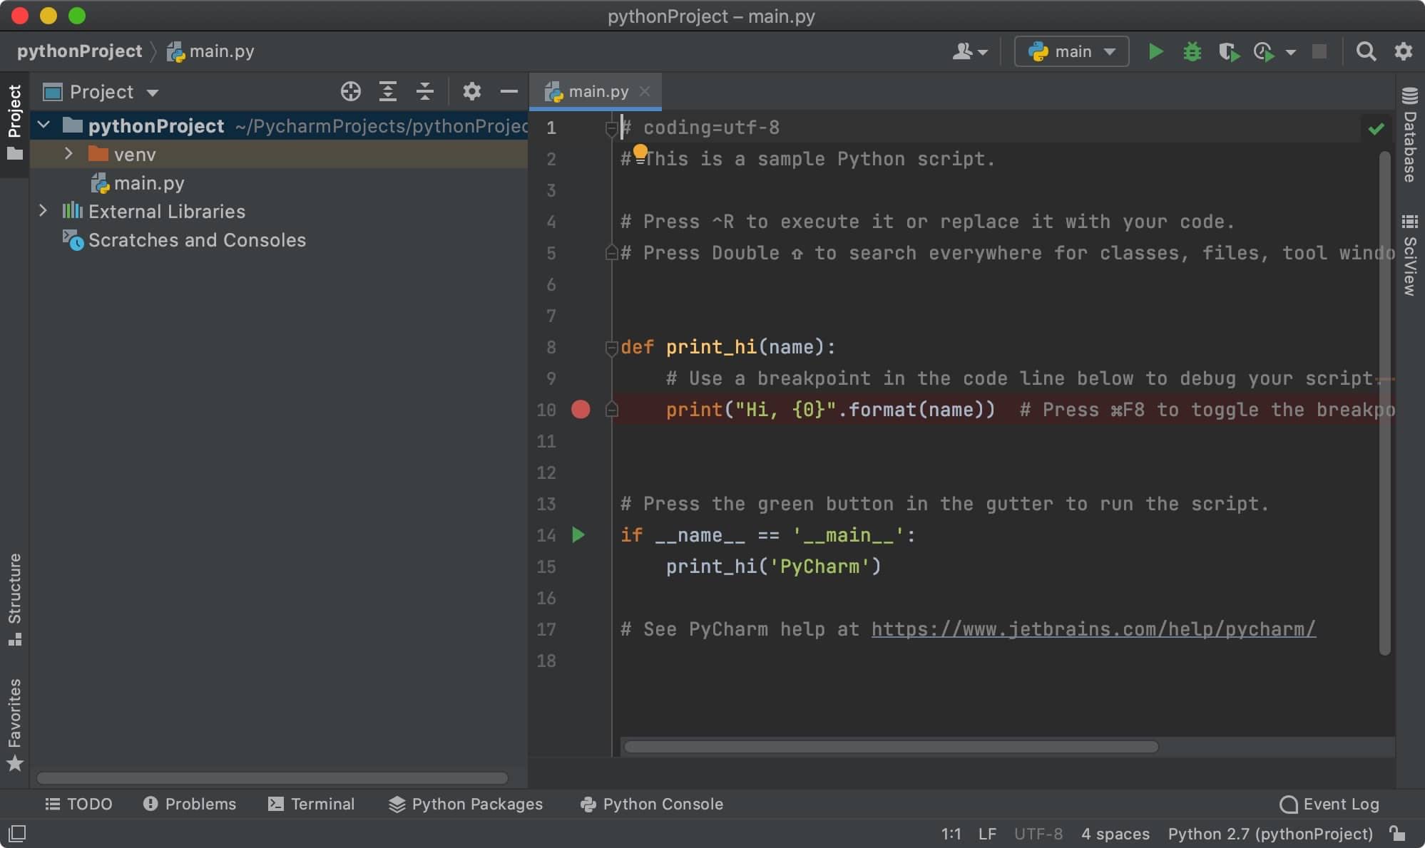Screen dimensions: 1425x848
Task: Open the SciView tool window
Action: tap(1409, 255)
